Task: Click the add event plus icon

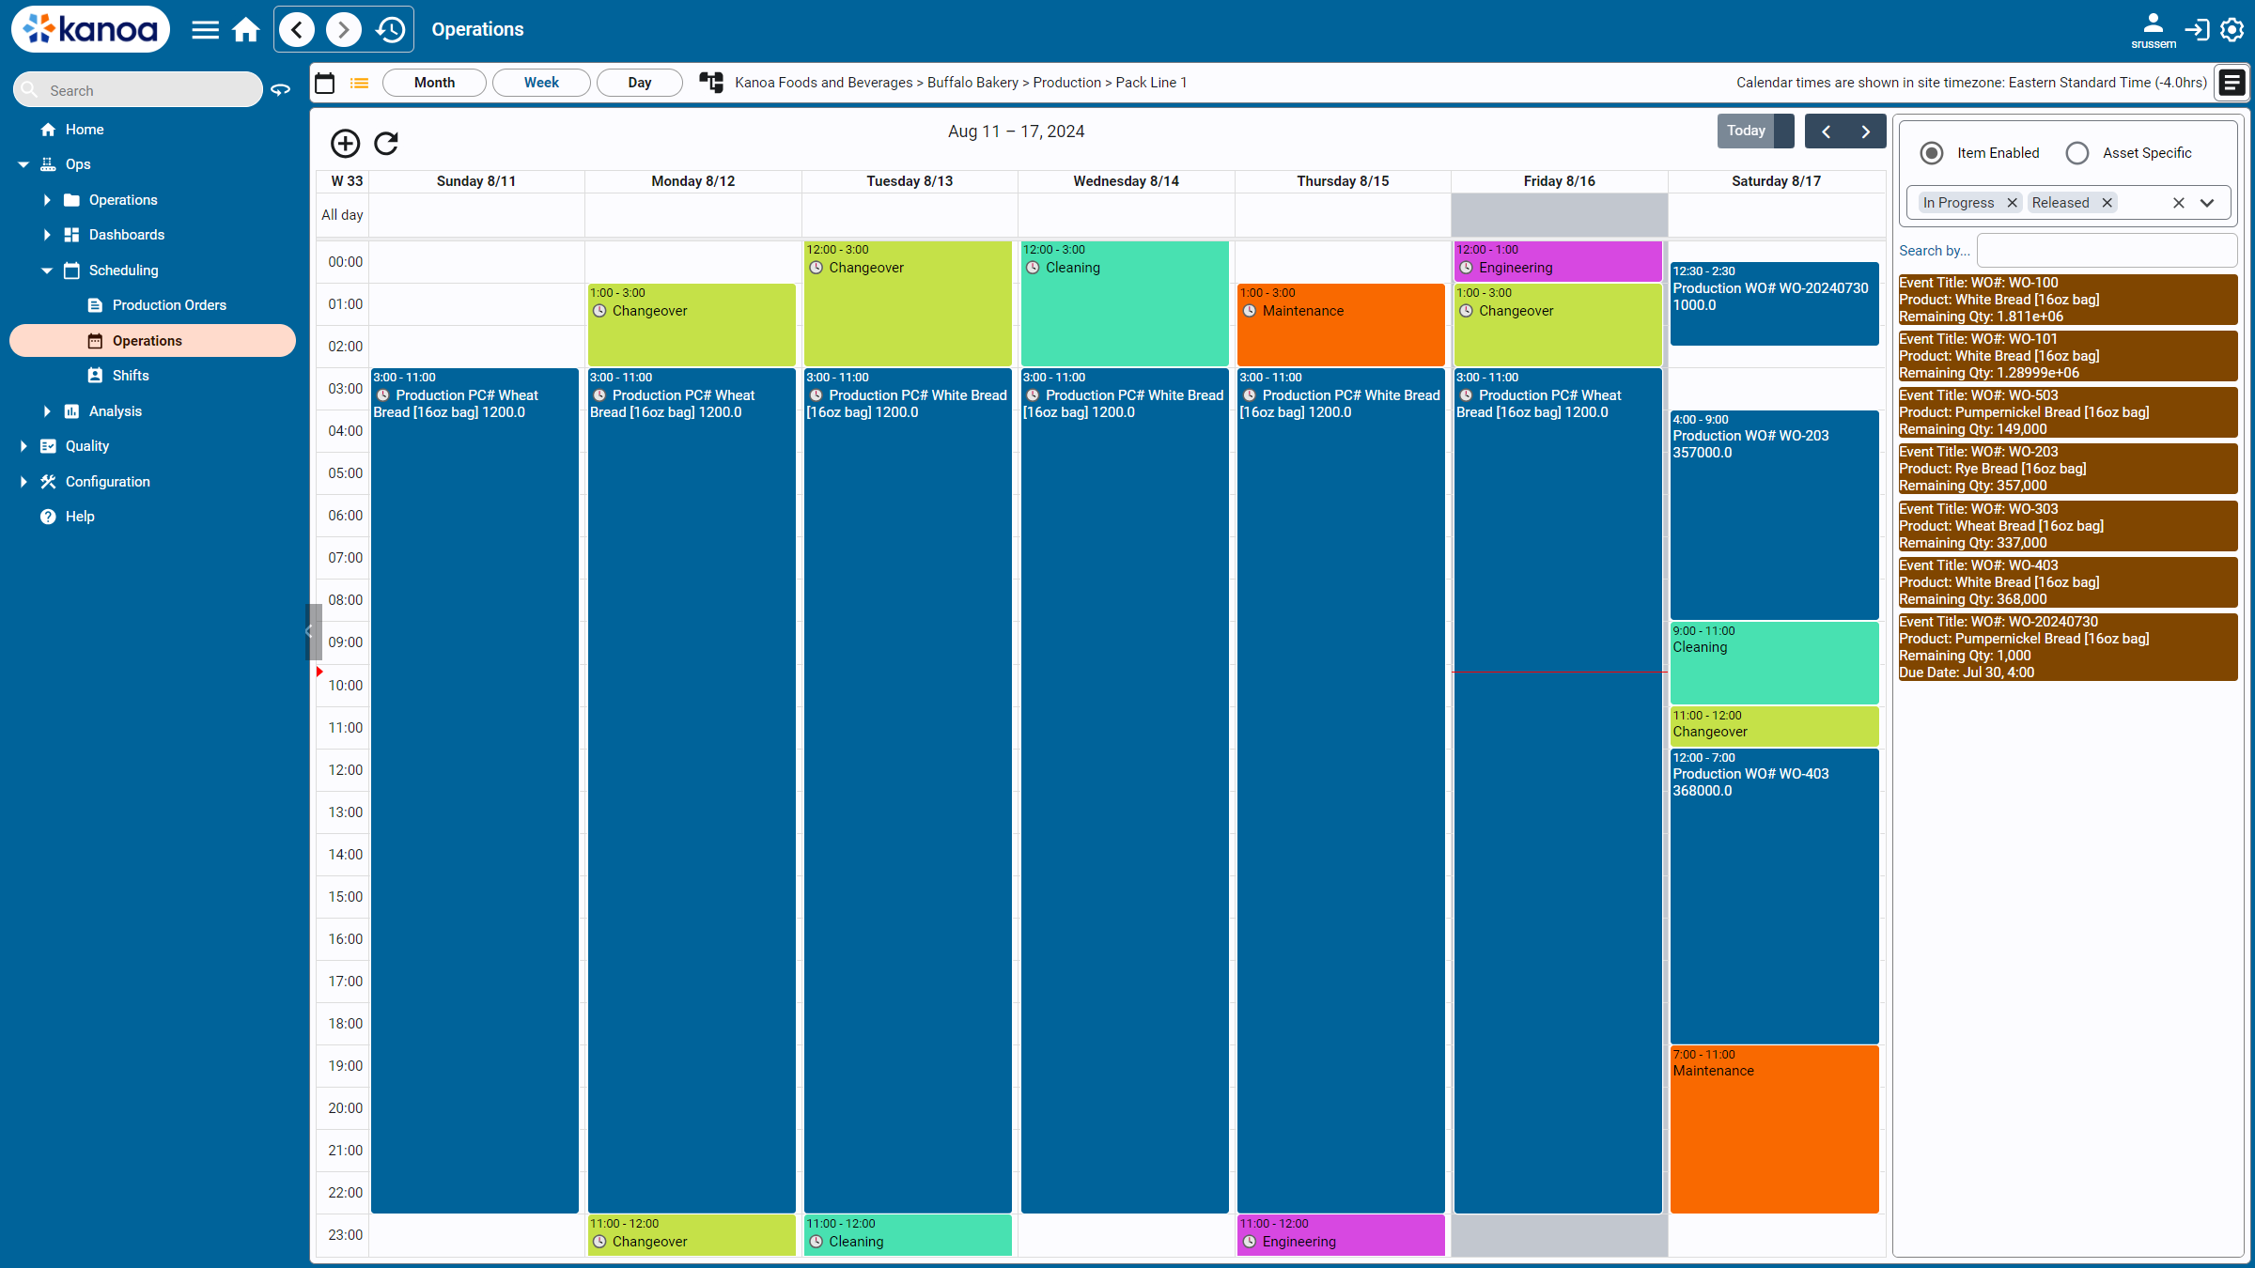Action: point(345,143)
